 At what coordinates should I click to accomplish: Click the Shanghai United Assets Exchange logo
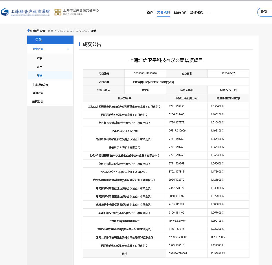[25, 12]
